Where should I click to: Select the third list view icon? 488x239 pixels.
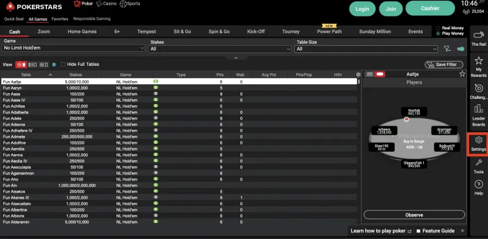coord(43,65)
